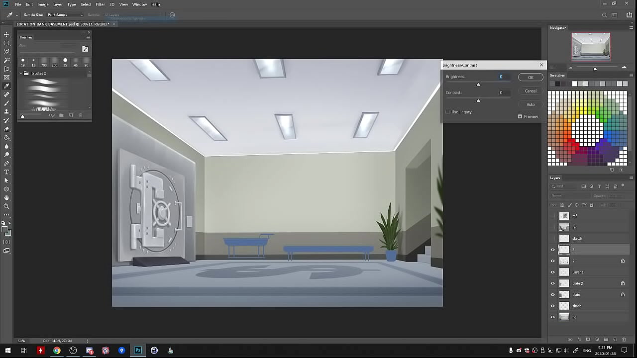Activate the Hand tool
Screen dimensions: 637x358
coord(6,198)
